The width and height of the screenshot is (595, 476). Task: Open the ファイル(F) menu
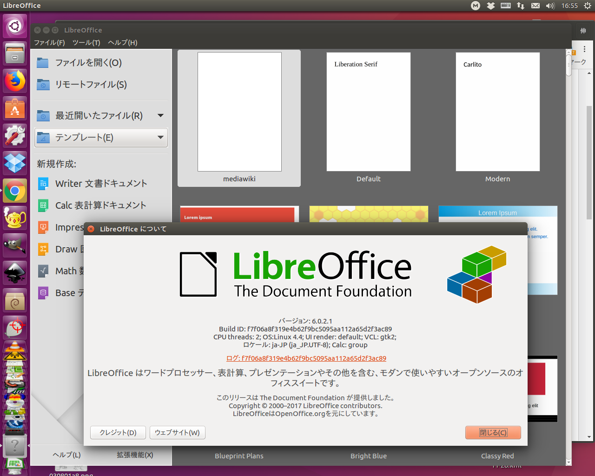pyautogui.click(x=49, y=42)
